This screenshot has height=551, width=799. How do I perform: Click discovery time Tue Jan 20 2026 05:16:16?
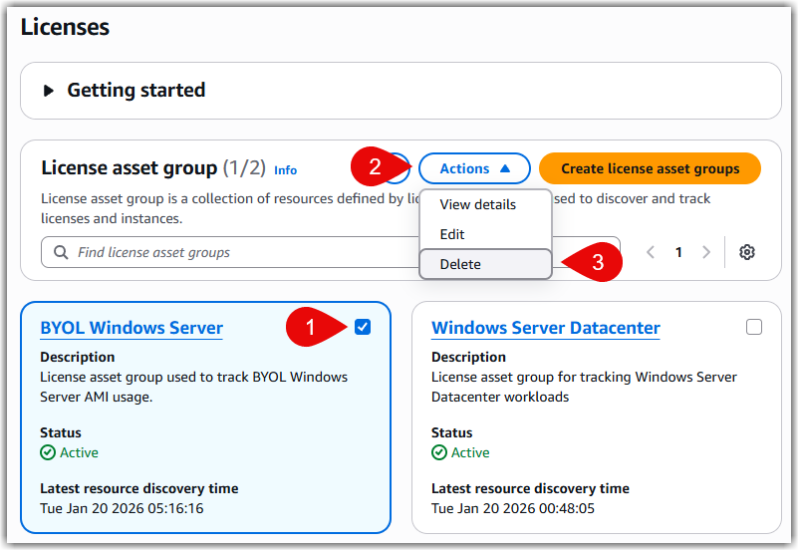(122, 509)
